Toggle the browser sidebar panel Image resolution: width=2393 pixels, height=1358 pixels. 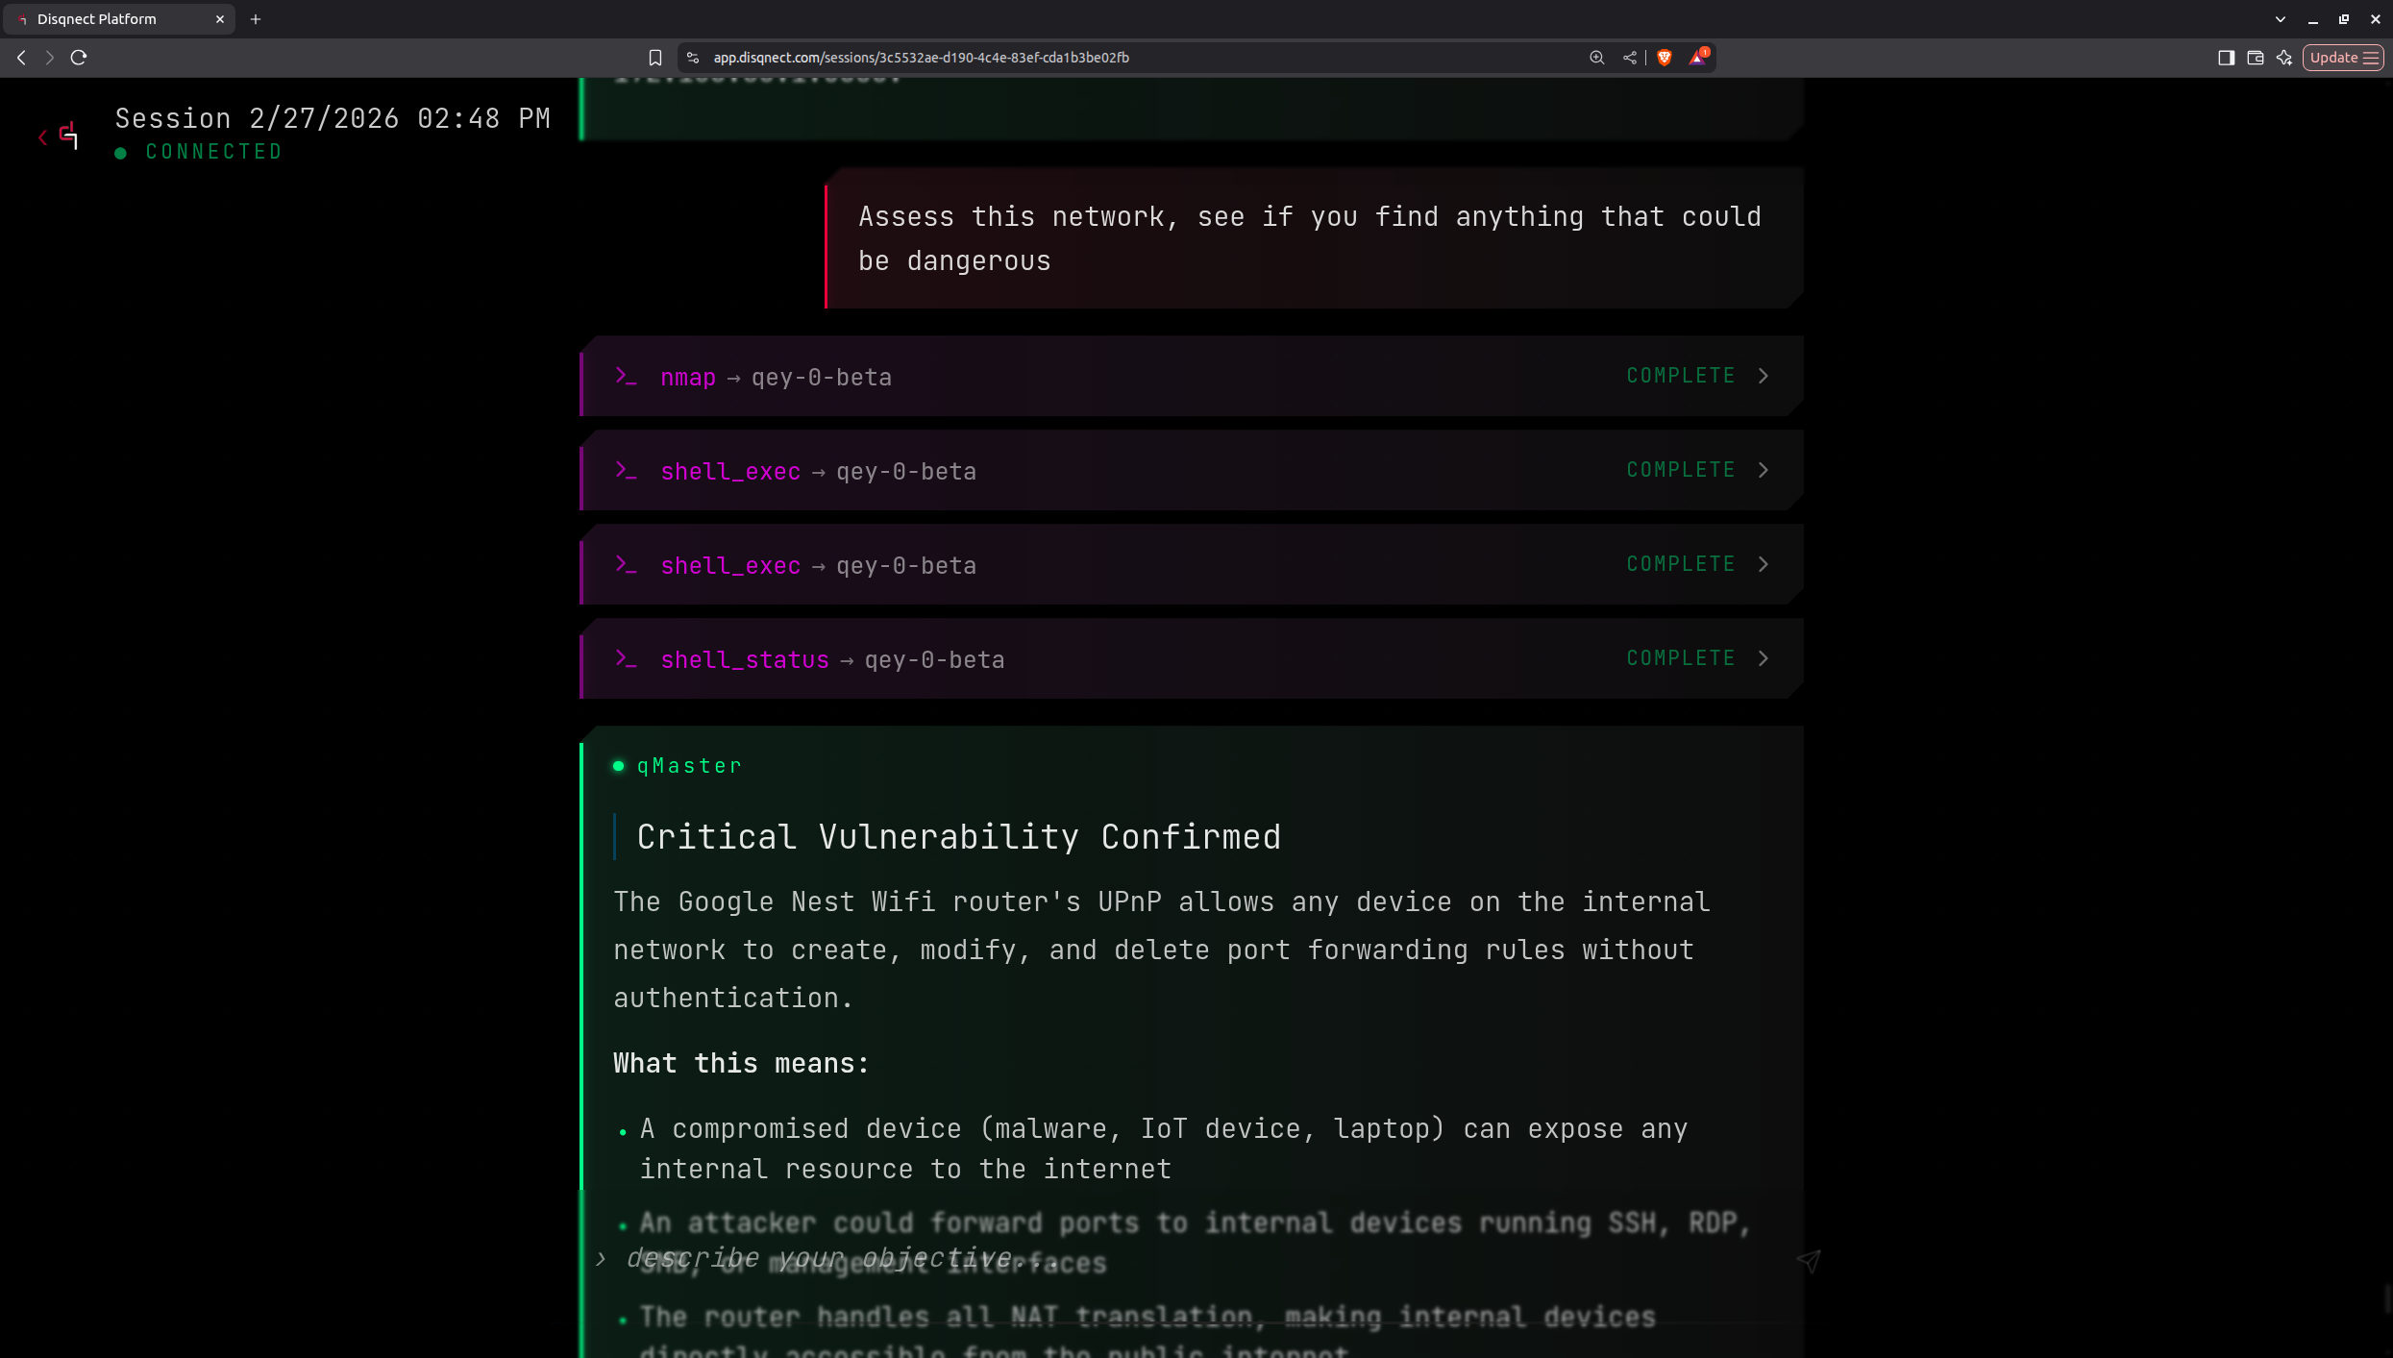[x=2226, y=58]
